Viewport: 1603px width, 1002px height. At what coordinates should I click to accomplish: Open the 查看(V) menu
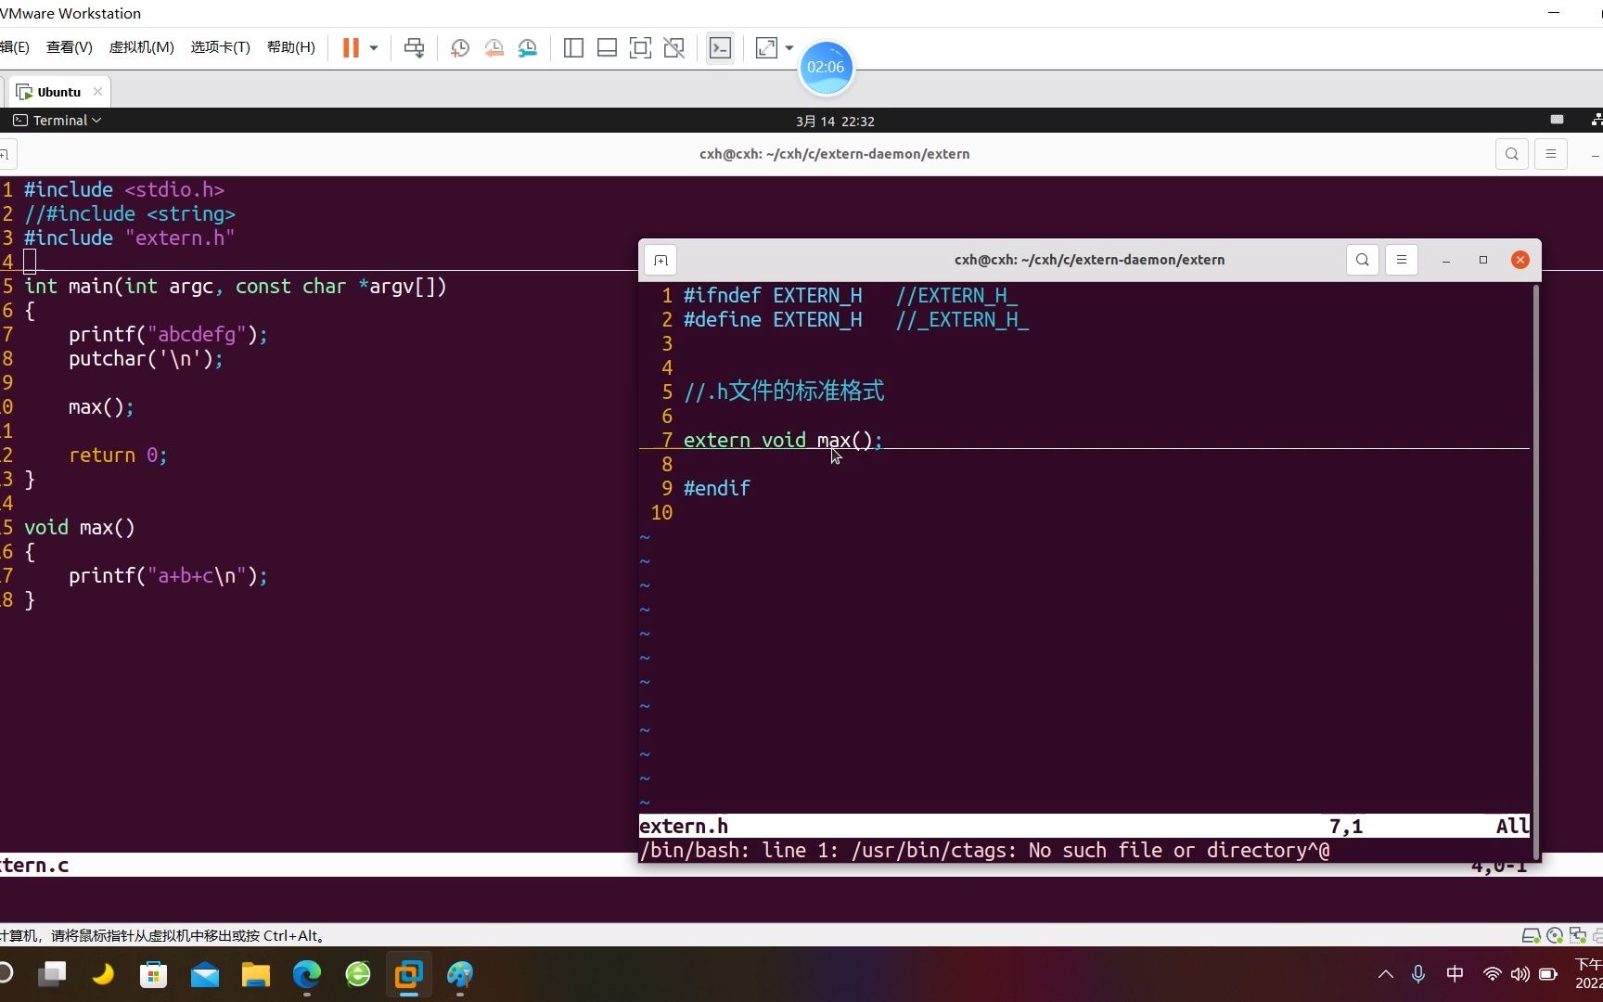pos(70,46)
